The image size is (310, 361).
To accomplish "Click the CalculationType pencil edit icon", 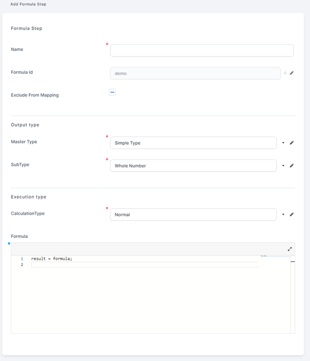I will point(292,214).
